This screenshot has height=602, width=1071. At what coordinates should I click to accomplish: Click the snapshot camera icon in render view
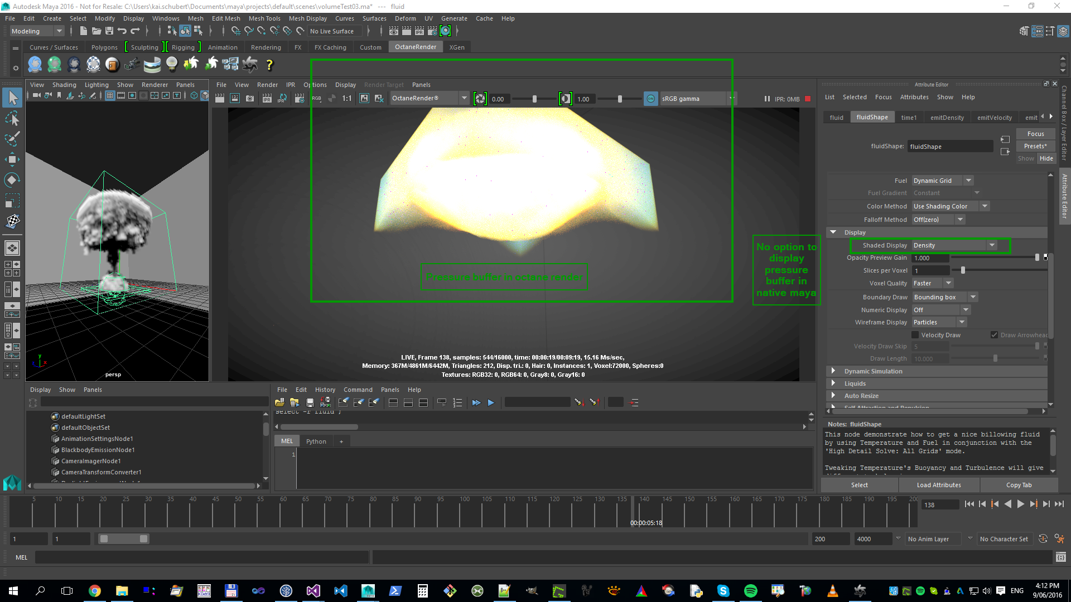250,99
